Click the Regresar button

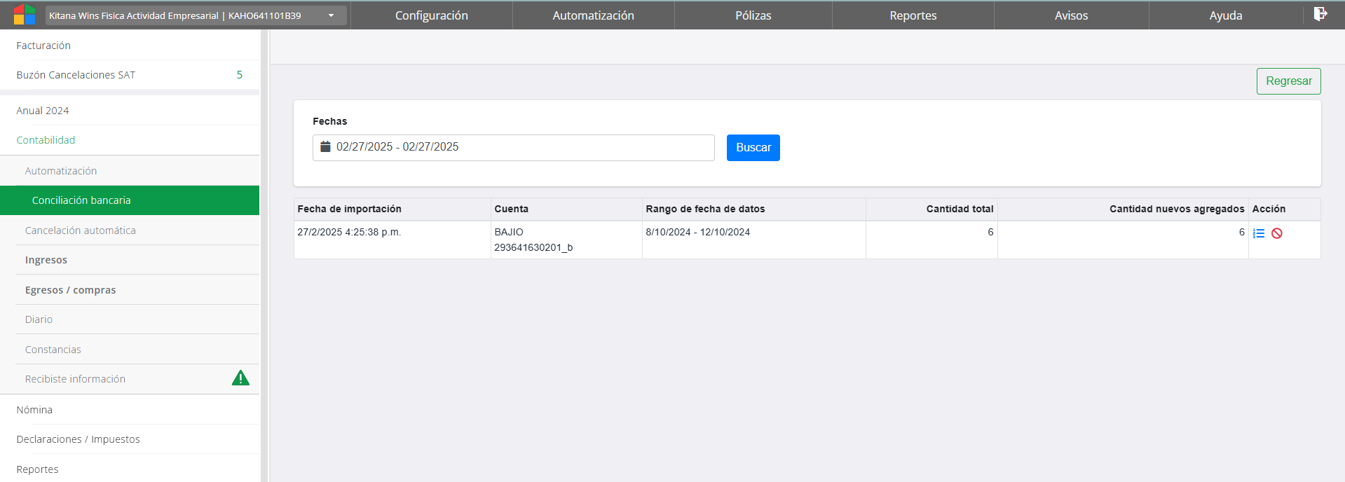pos(1288,81)
